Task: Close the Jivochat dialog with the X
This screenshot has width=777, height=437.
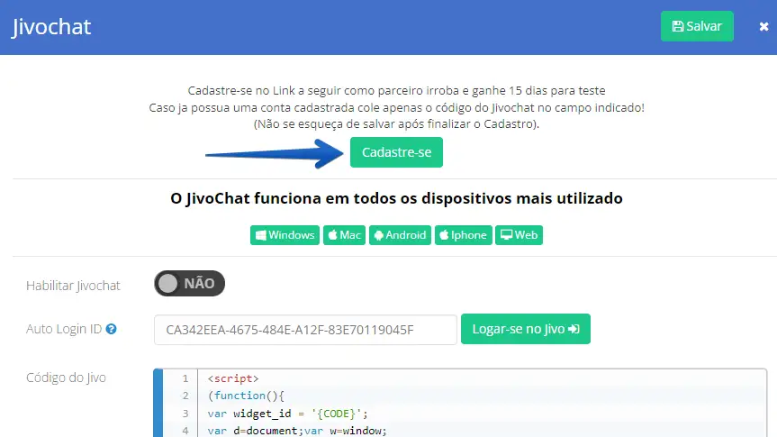Action: pyautogui.click(x=763, y=27)
